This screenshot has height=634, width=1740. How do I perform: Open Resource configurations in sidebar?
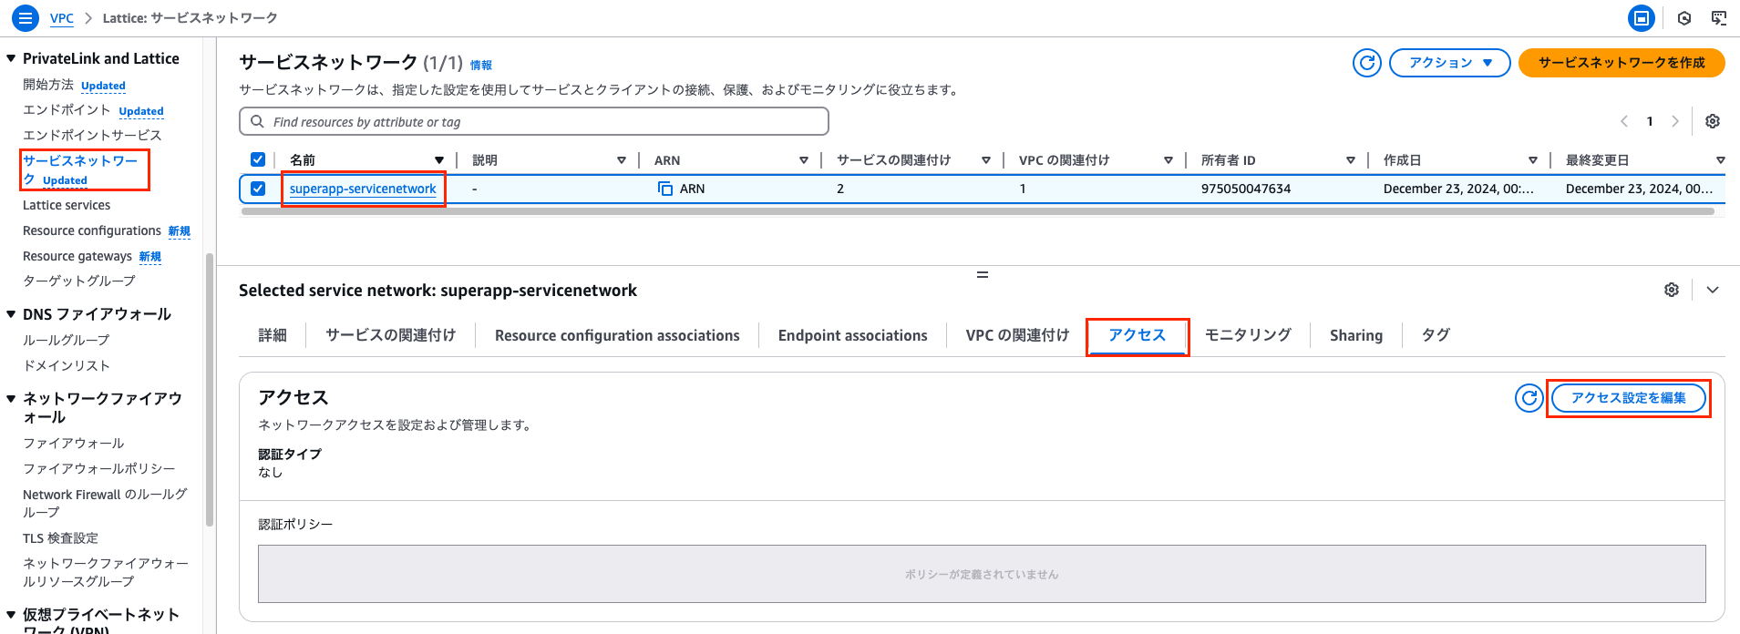coord(92,230)
